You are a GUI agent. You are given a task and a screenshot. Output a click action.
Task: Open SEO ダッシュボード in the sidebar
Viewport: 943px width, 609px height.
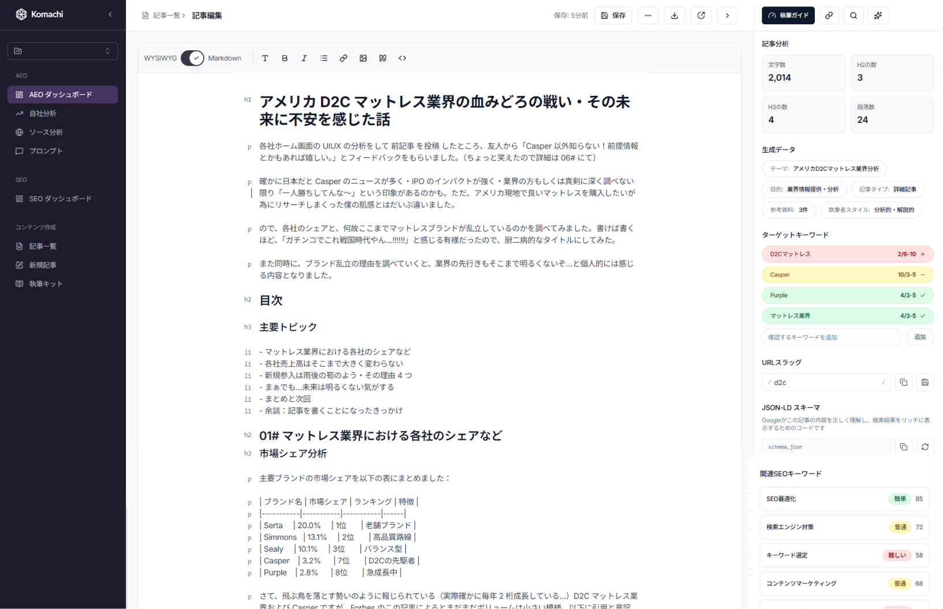(x=62, y=199)
